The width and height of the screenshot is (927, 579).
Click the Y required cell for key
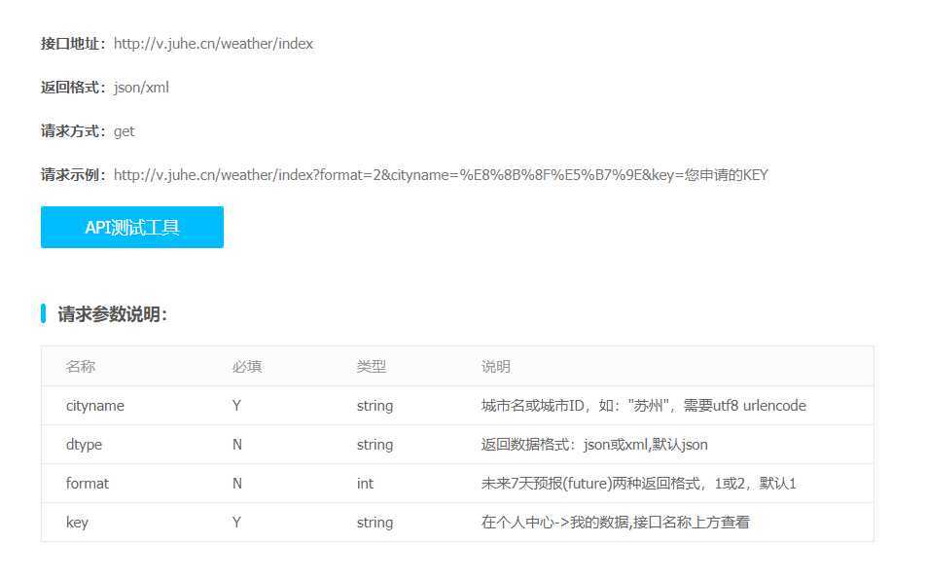tap(236, 523)
